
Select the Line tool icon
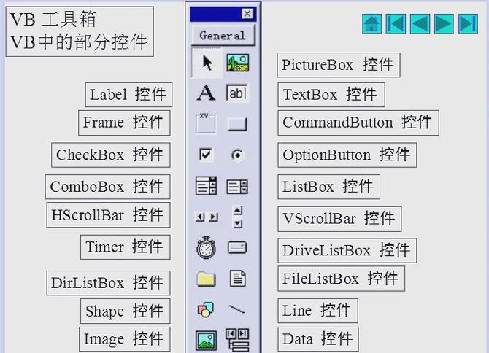237,309
